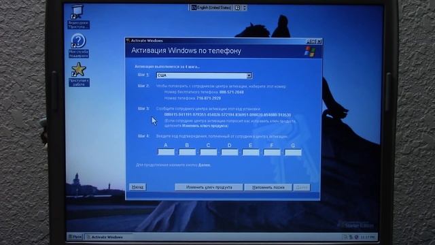Focus confirmation code field D

pyautogui.click(x=230, y=152)
